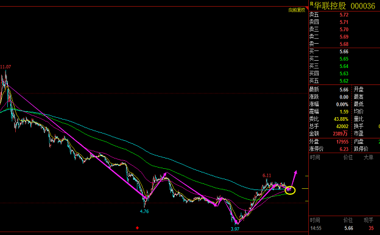Click the R icon before stock name
The width and height of the screenshot is (380, 235).
(x=311, y=4)
